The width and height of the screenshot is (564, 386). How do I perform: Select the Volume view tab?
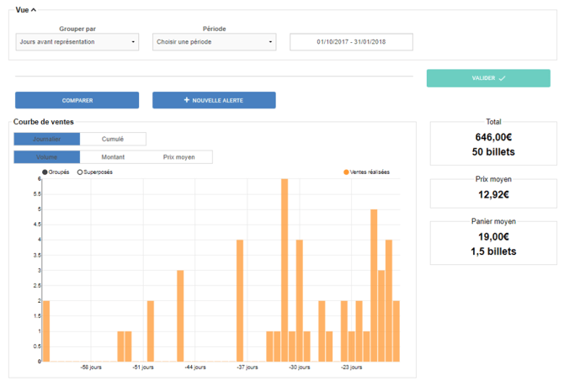47,157
